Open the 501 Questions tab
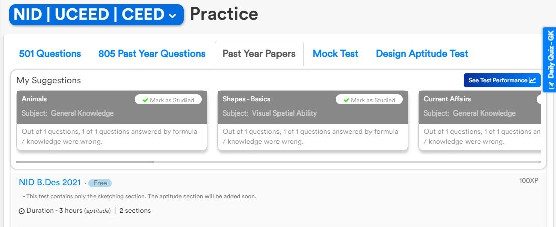The width and height of the screenshot is (556, 227). point(50,54)
